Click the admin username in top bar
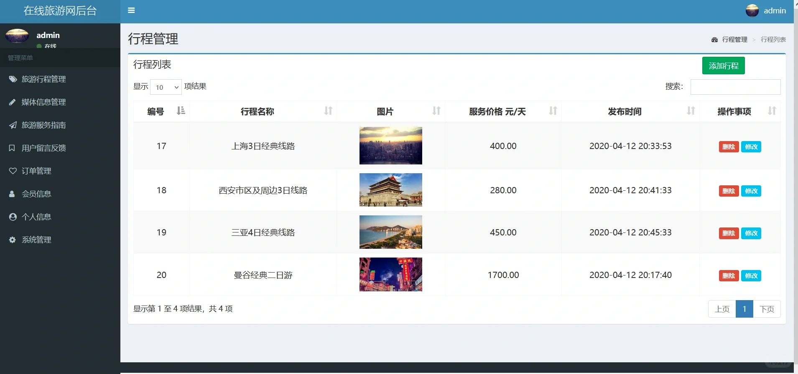 pos(775,11)
